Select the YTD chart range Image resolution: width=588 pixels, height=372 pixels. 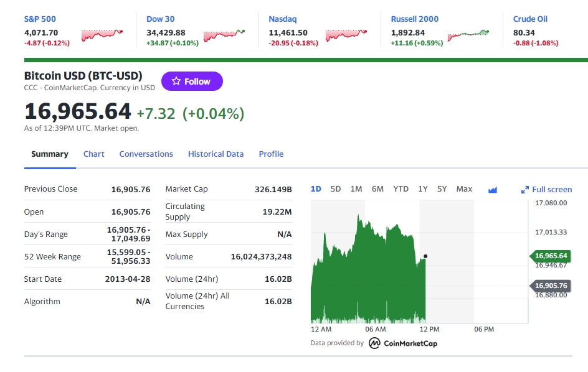[401, 189]
